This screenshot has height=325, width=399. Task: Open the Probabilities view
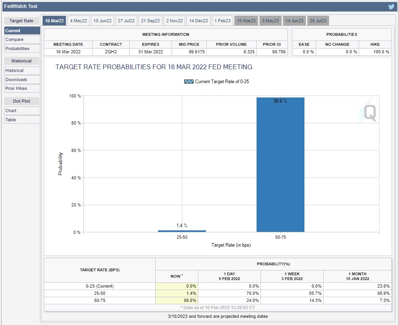(x=22, y=49)
